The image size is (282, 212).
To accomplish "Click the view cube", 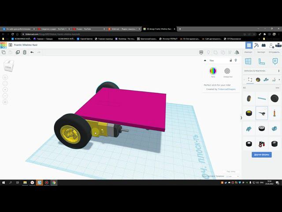I will [x=8, y=66].
